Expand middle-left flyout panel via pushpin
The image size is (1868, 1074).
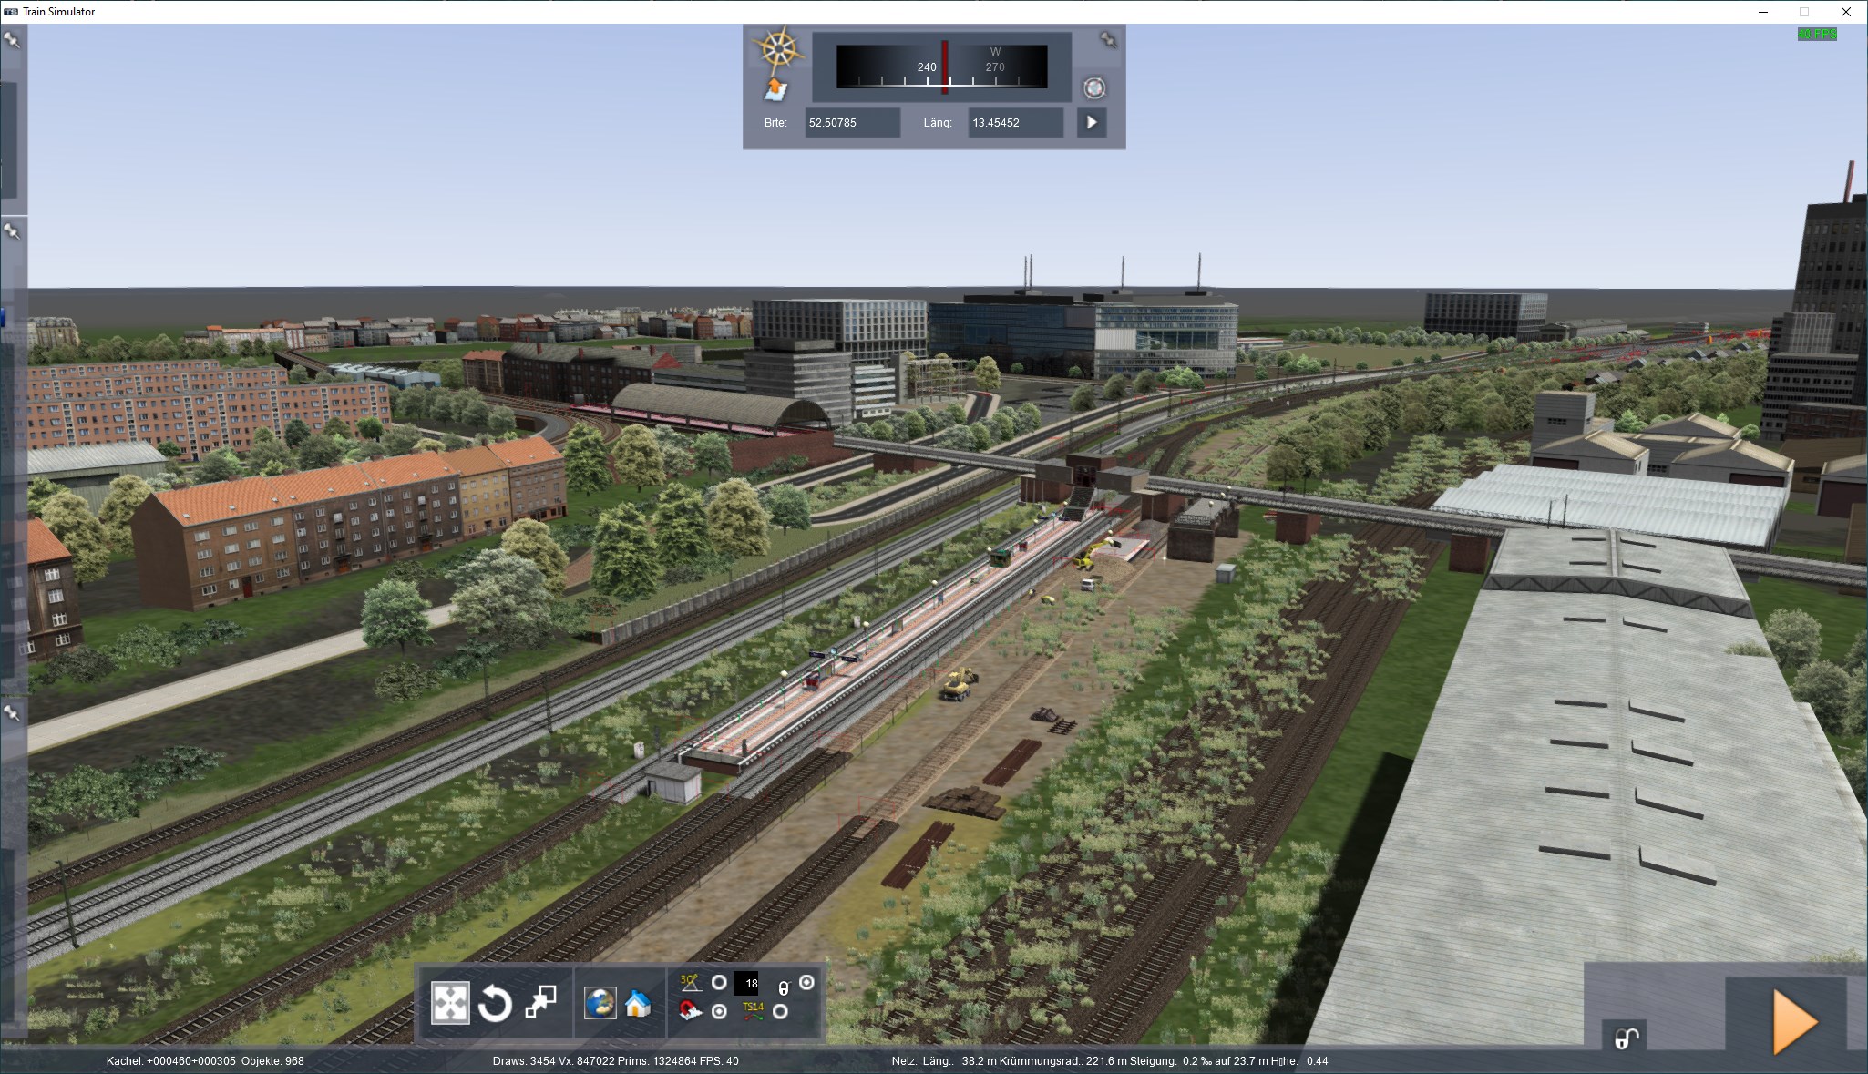pos(12,231)
